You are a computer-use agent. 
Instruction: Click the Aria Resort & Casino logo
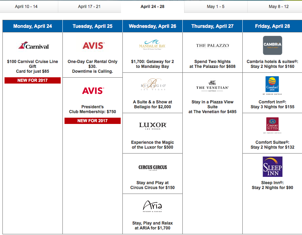(152, 206)
